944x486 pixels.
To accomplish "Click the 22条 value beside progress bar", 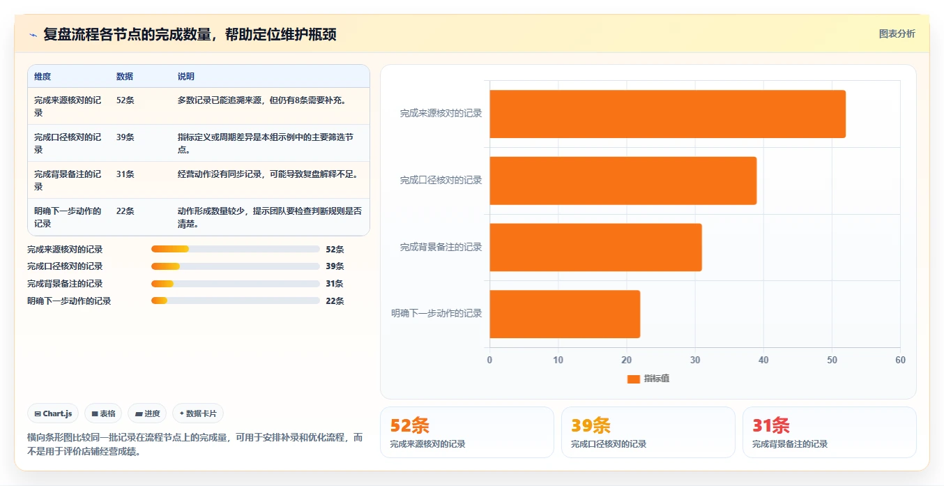I will (335, 301).
